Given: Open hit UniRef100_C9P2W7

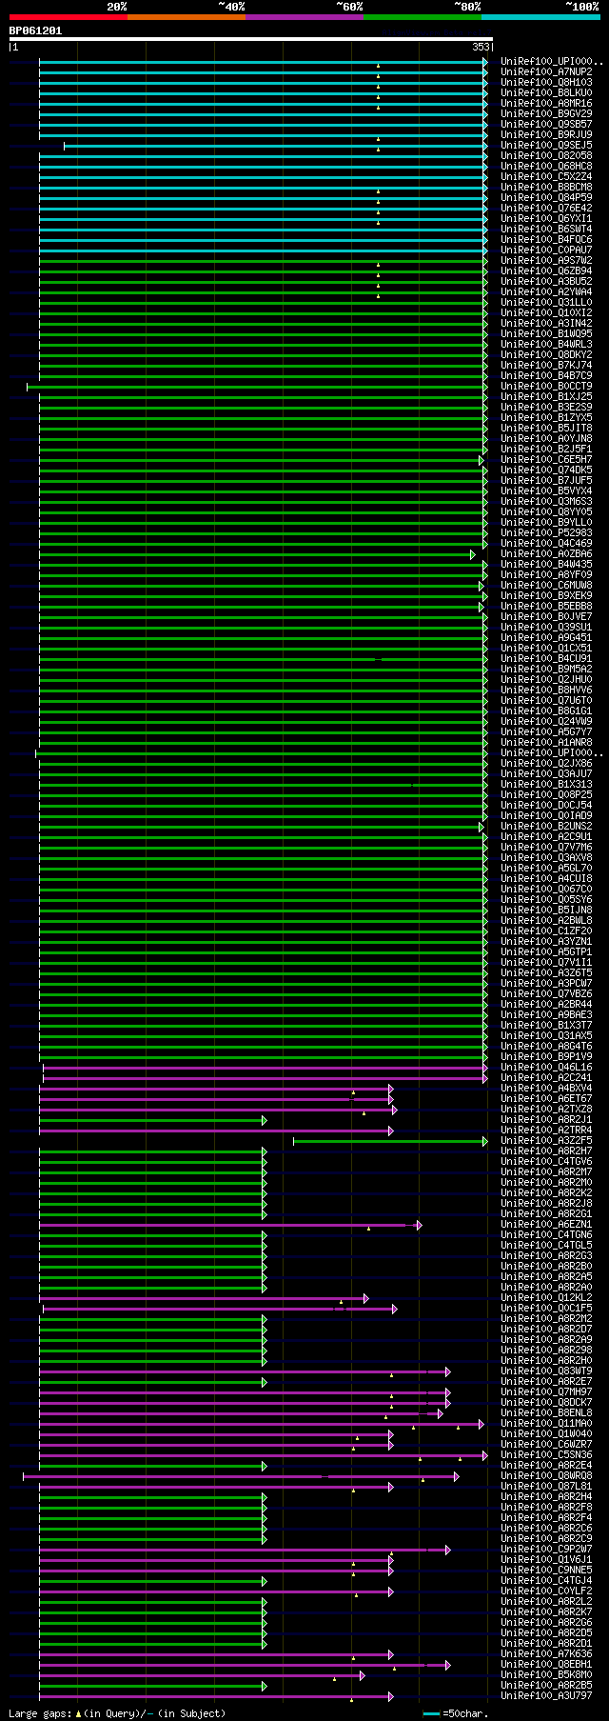Looking at the screenshot, I should 546,1549.
